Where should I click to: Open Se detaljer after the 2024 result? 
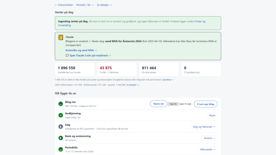(x=132, y=85)
